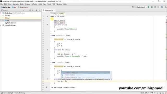Click red error notification icon in status bar
Image resolution: width=167 pixels, height=94 pixels.
point(166,93)
